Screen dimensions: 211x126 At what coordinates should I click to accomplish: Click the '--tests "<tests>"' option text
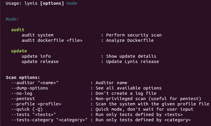pos(33,115)
